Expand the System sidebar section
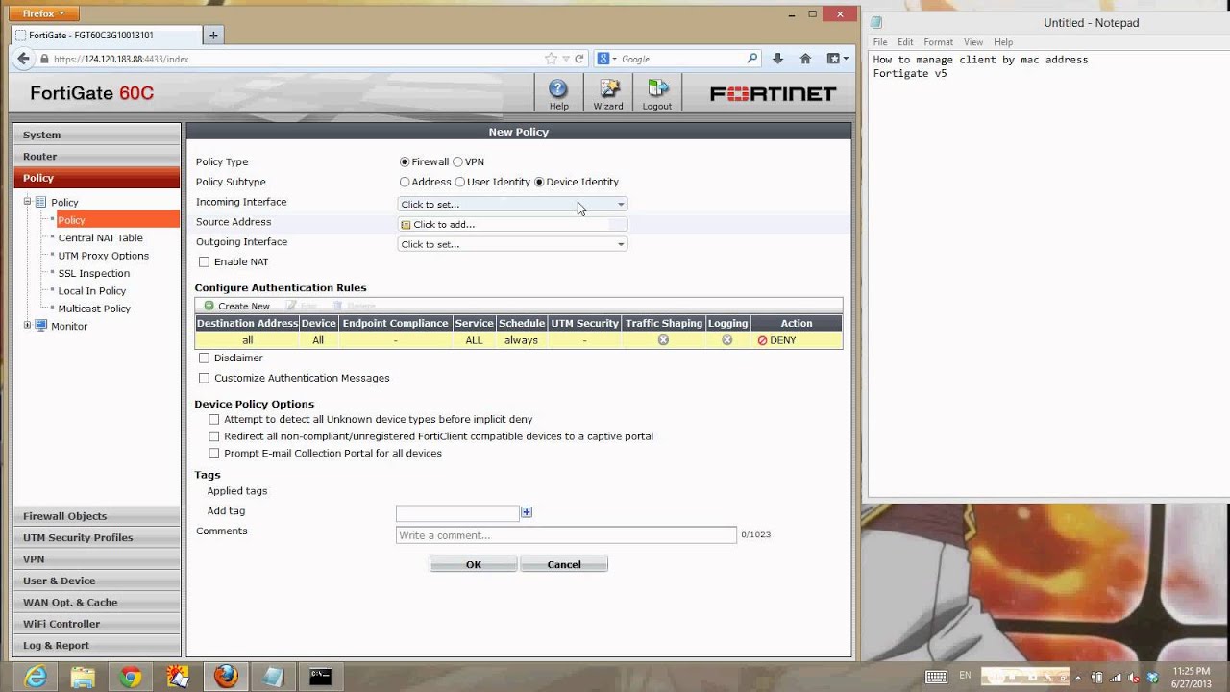The image size is (1230, 692). [x=96, y=135]
